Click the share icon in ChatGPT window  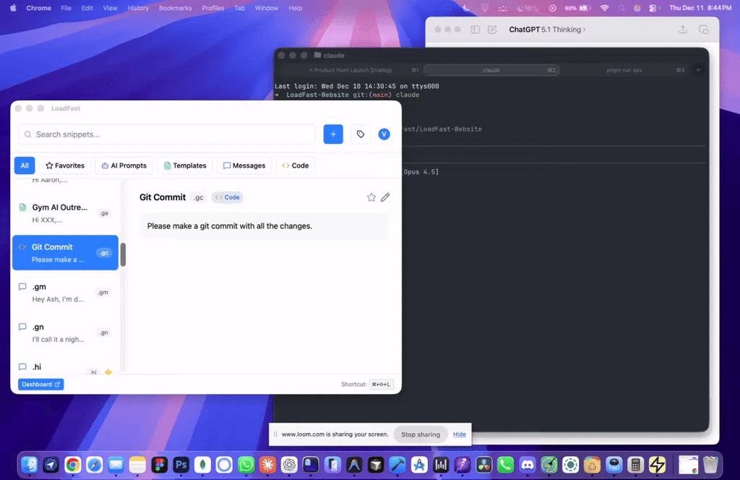pos(683,30)
